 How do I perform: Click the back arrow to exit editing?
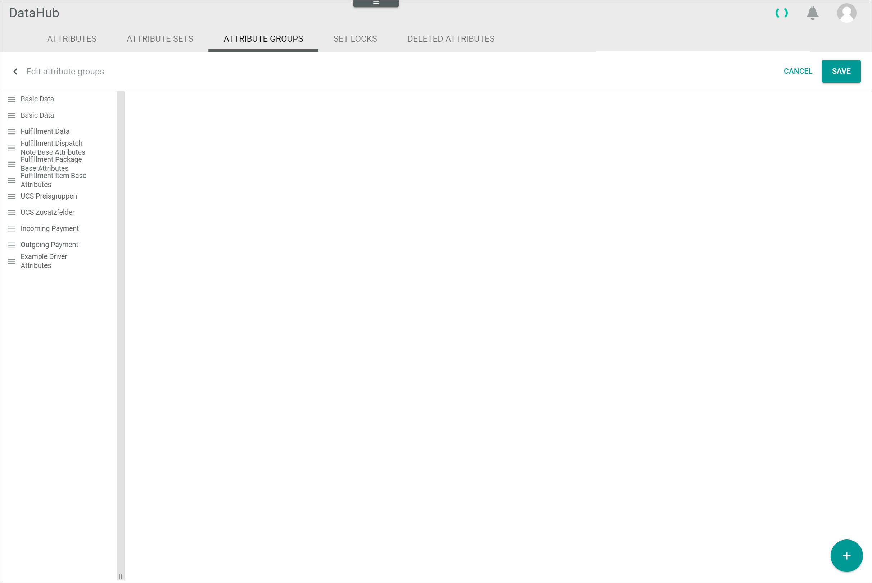(x=14, y=72)
